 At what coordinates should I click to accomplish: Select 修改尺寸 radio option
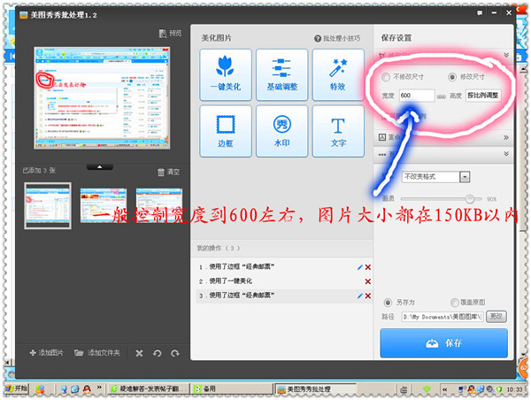pos(452,77)
